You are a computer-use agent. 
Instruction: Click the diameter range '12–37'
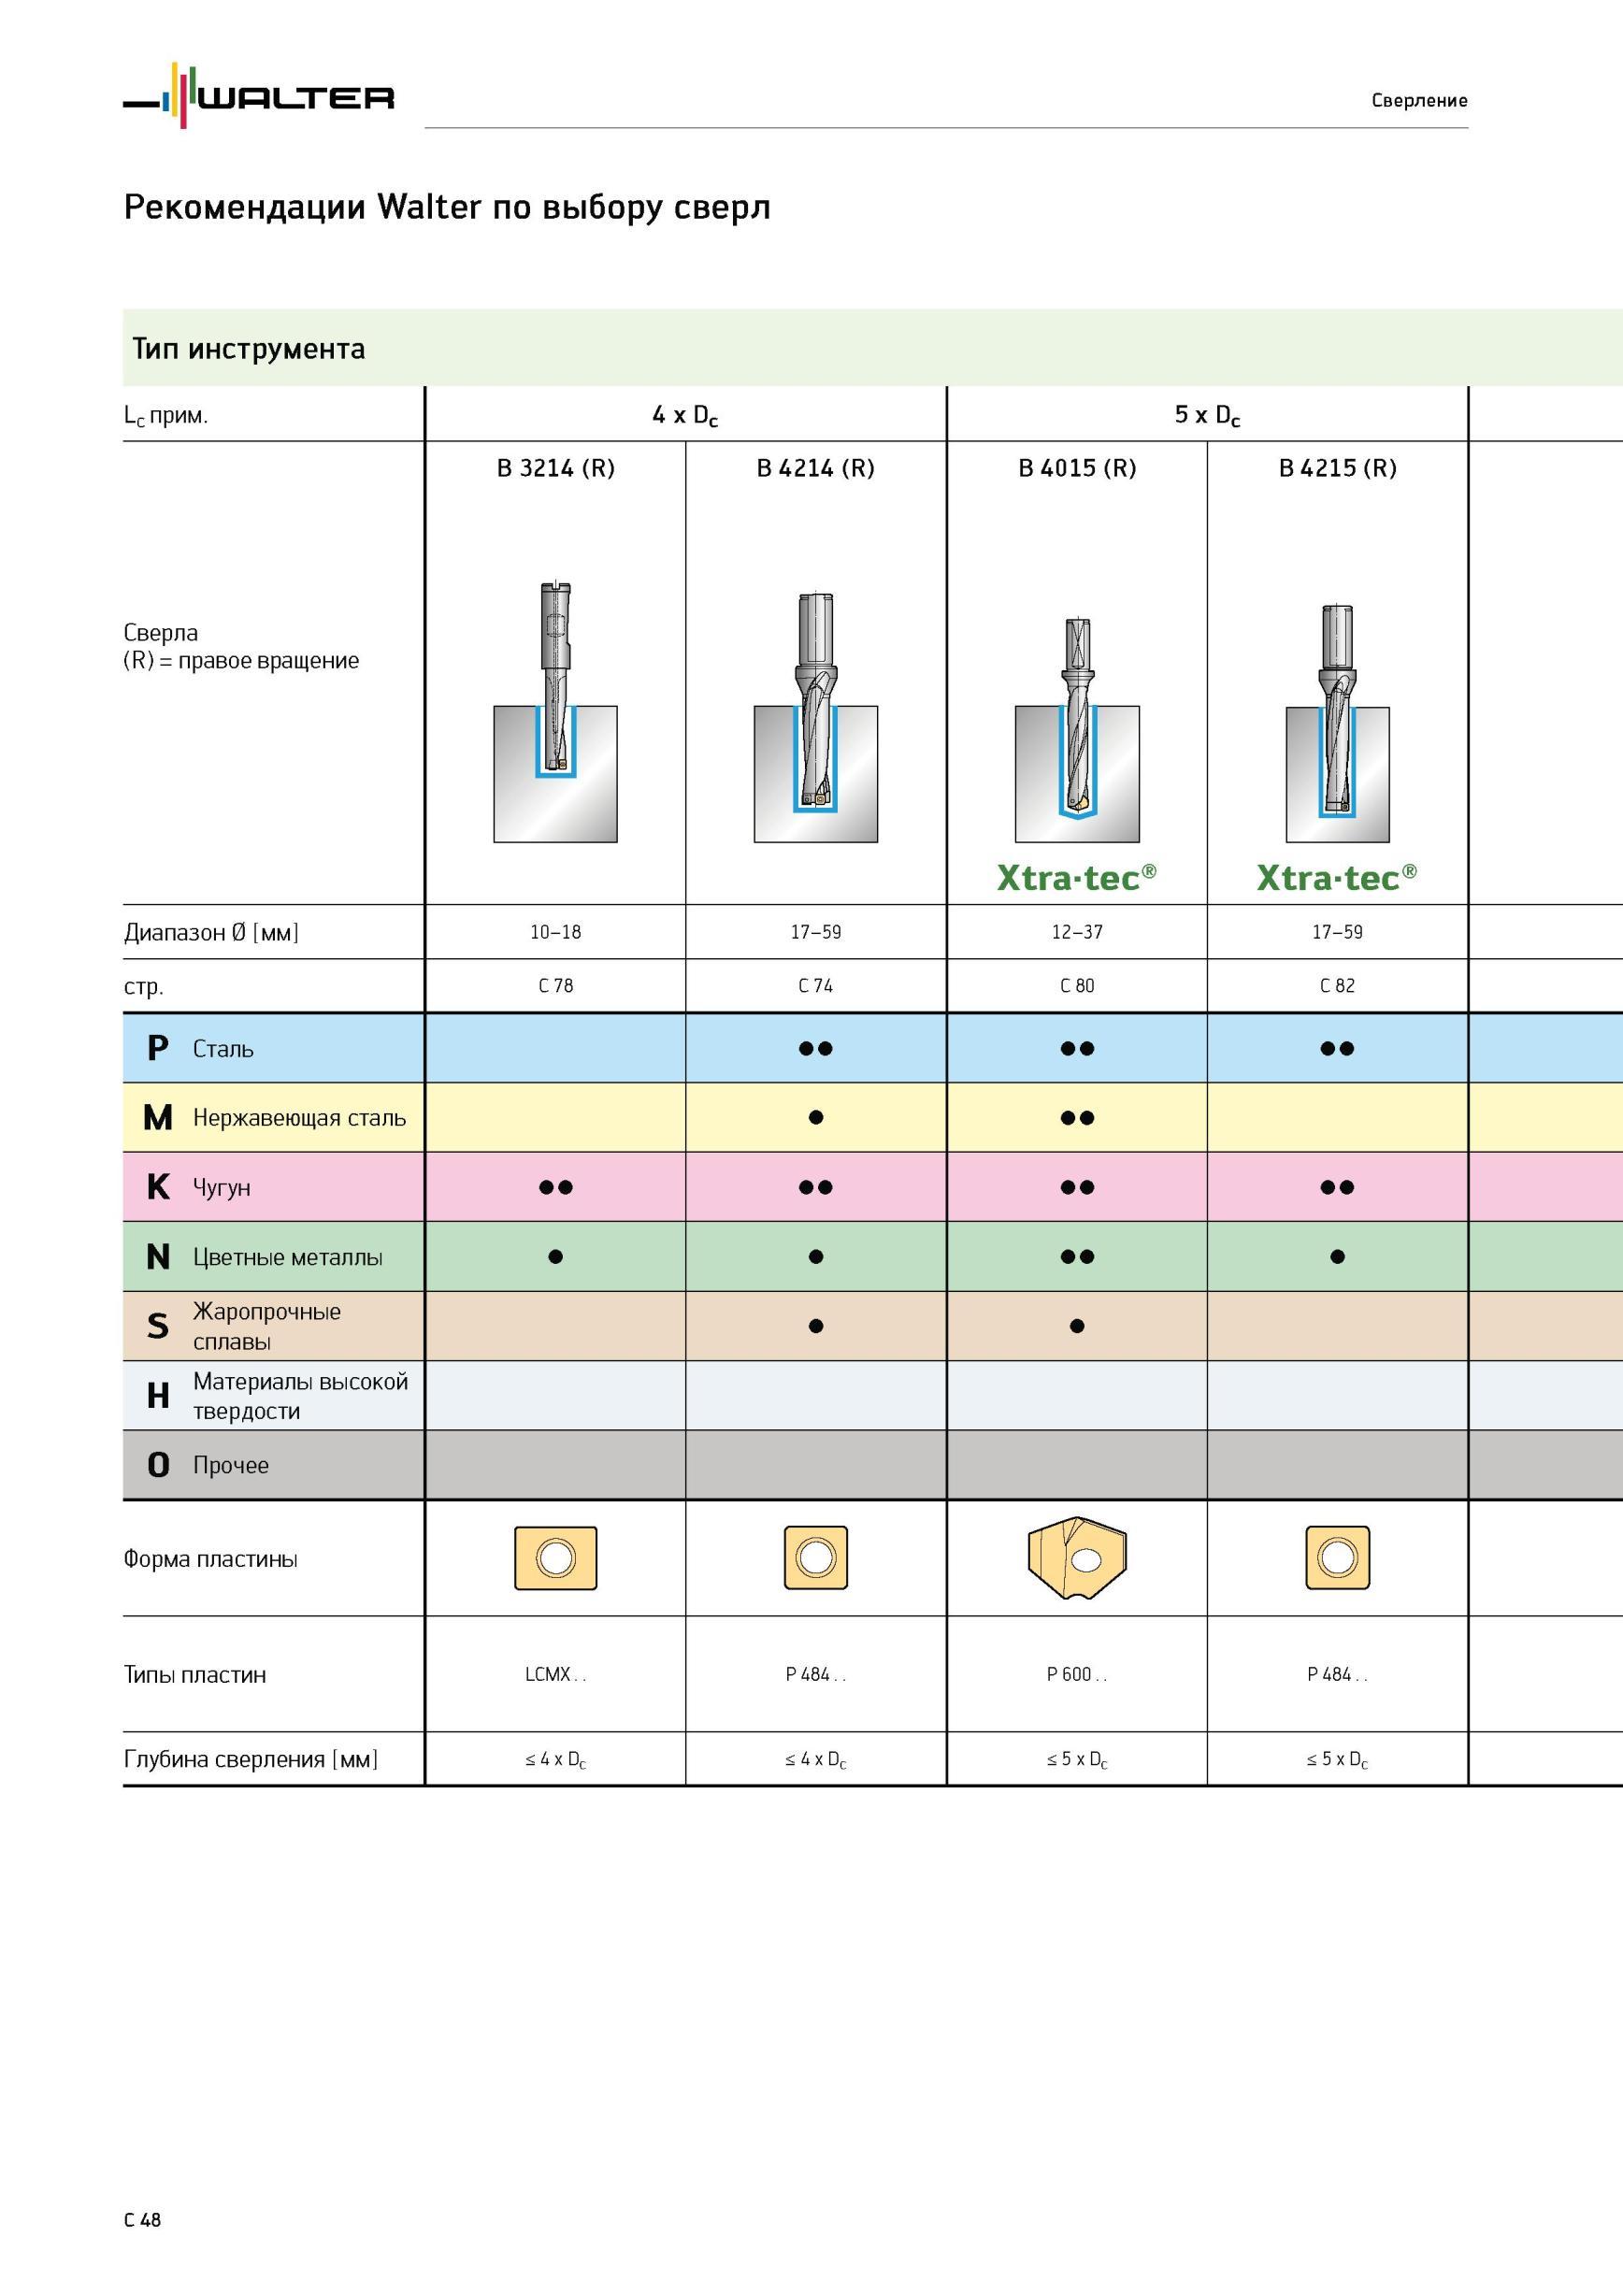[1077, 932]
